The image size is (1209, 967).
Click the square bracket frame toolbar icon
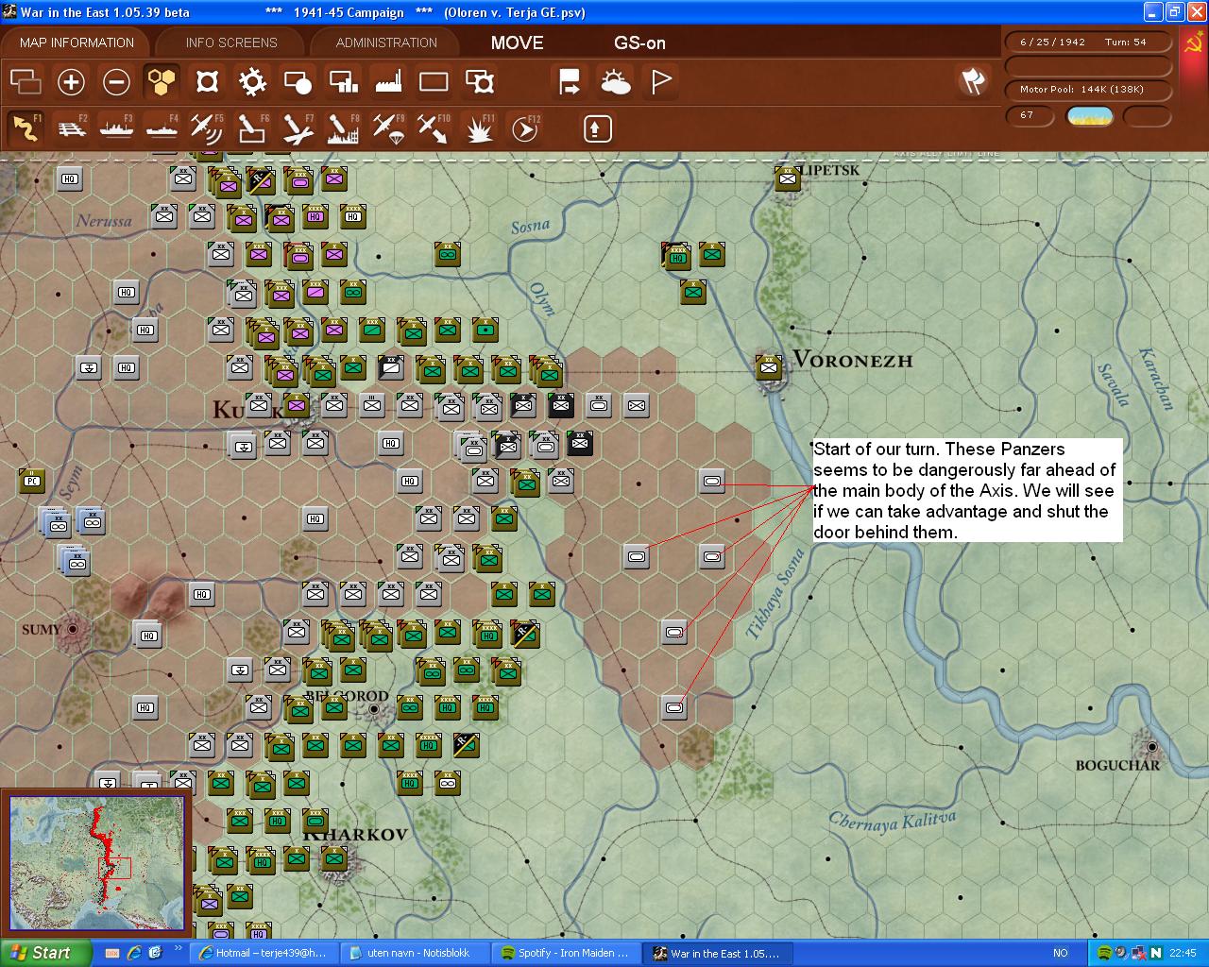[207, 82]
